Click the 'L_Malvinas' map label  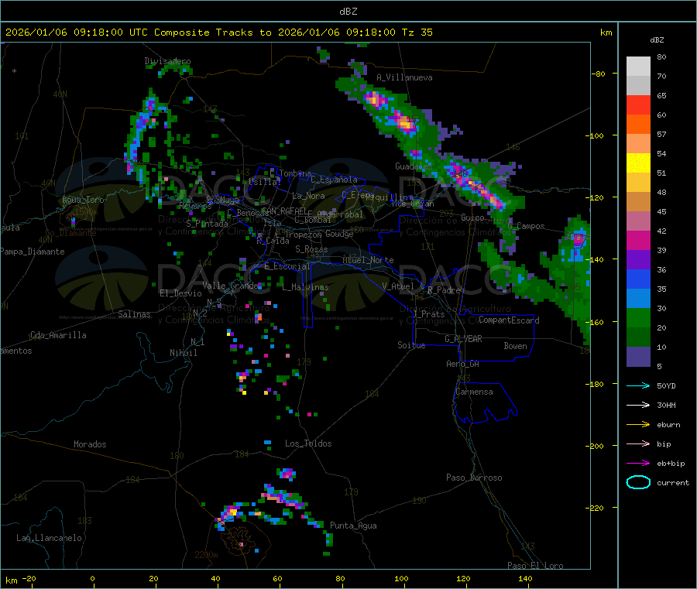pos(305,287)
